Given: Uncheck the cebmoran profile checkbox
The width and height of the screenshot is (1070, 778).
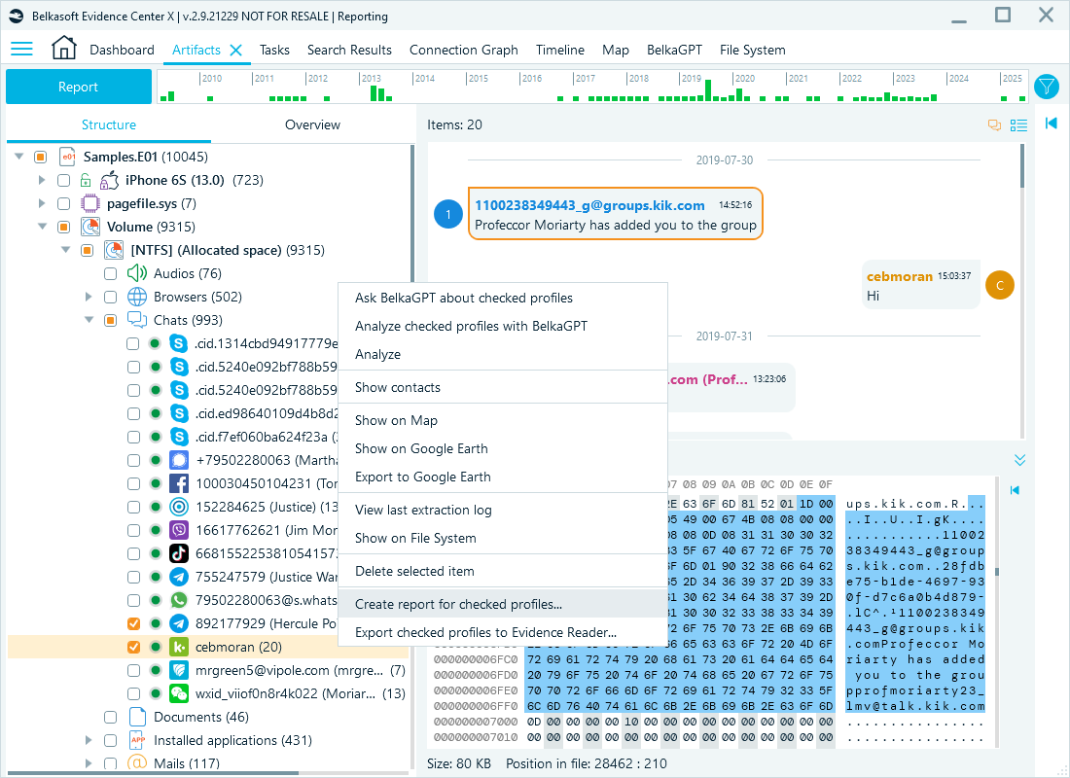Looking at the screenshot, I should [x=133, y=647].
